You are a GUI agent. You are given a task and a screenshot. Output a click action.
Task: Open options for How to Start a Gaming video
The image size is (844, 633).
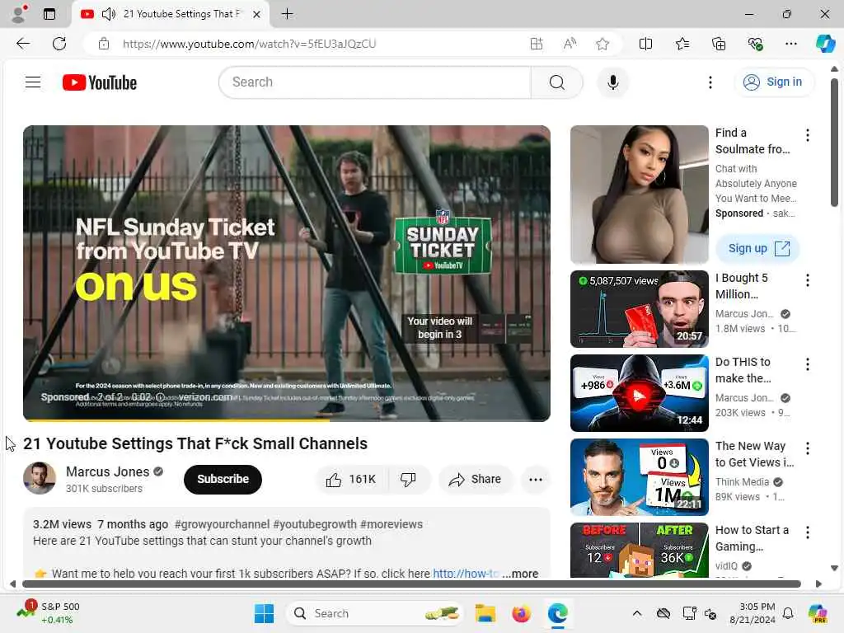[808, 532]
